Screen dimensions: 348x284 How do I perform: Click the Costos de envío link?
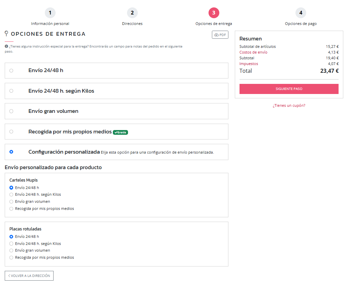(253, 52)
